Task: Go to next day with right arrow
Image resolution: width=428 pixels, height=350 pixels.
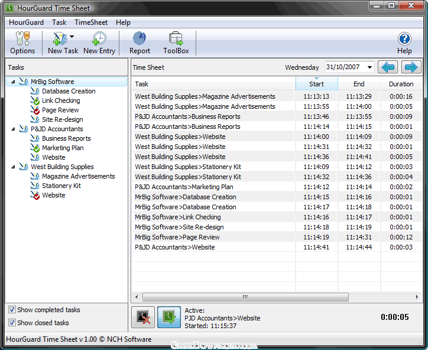Action: tap(411, 67)
